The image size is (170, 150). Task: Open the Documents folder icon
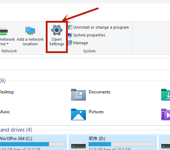click(78, 95)
